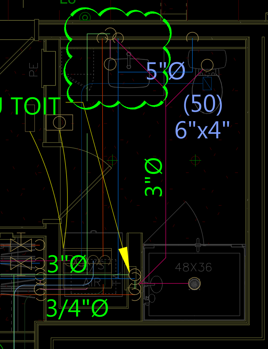Click the 48X36 shower base label
Viewport: 268px width, 349px height.
193,267
